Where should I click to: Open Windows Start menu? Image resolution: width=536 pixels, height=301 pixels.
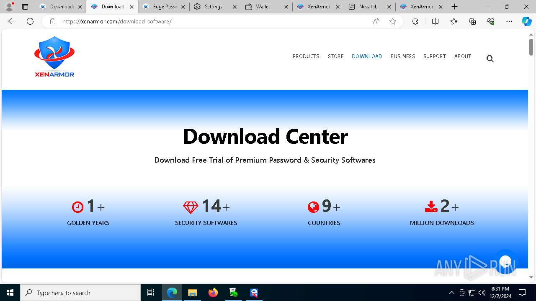10,293
